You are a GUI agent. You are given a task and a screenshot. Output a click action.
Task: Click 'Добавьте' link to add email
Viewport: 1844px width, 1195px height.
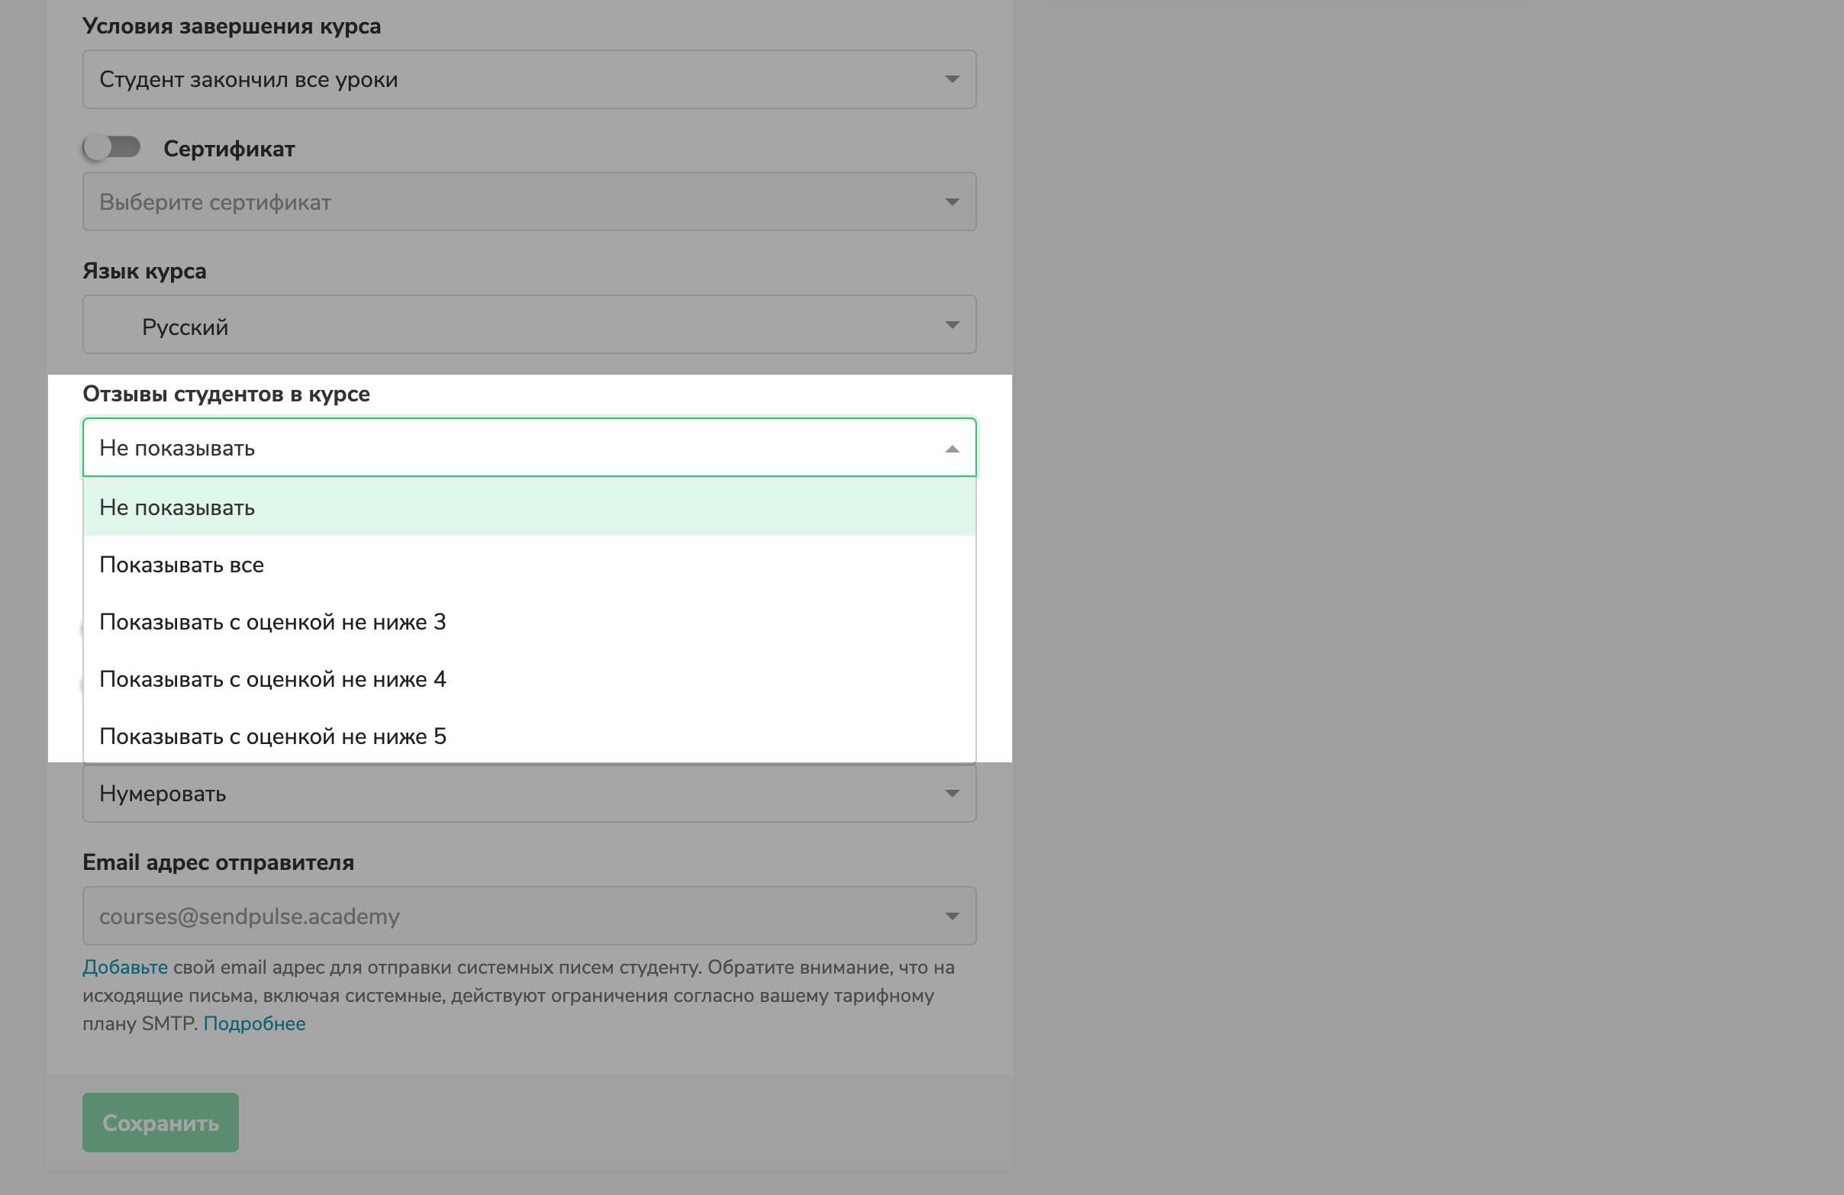coord(124,968)
